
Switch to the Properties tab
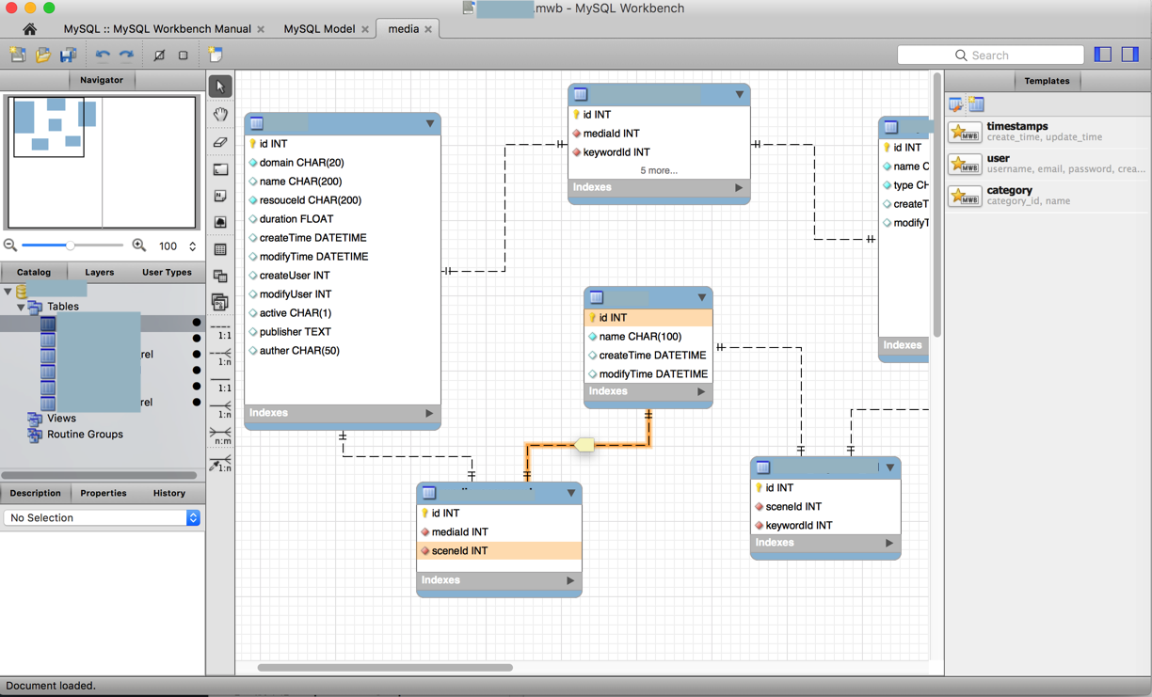104,493
